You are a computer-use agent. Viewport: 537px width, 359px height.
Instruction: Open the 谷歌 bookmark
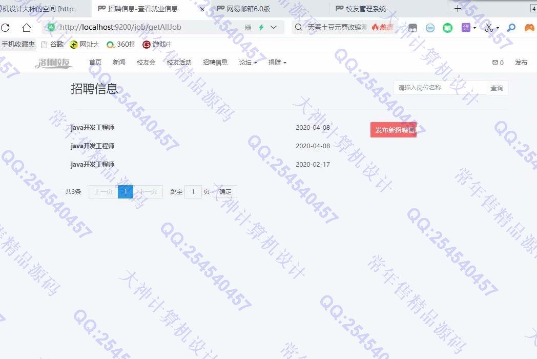[x=52, y=44]
